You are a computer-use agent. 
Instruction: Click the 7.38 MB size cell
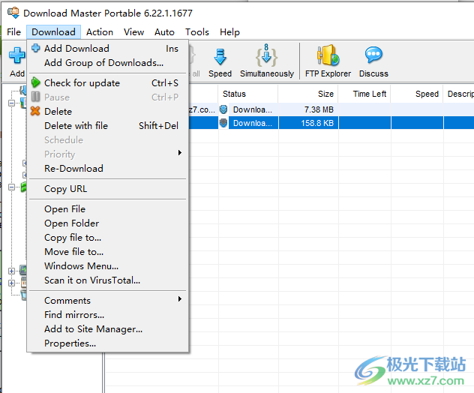click(319, 109)
